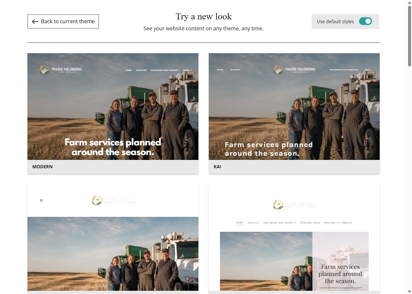Viewport: 412px width, 294px height.
Task: Click the Prairie Fieldworks logo in Modern preview
Action: coord(61,70)
